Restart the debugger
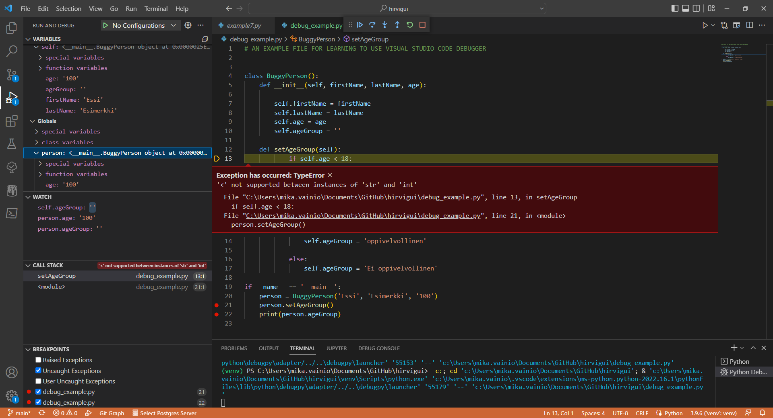Image resolution: width=773 pixels, height=418 pixels. pyautogui.click(x=410, y=25)
